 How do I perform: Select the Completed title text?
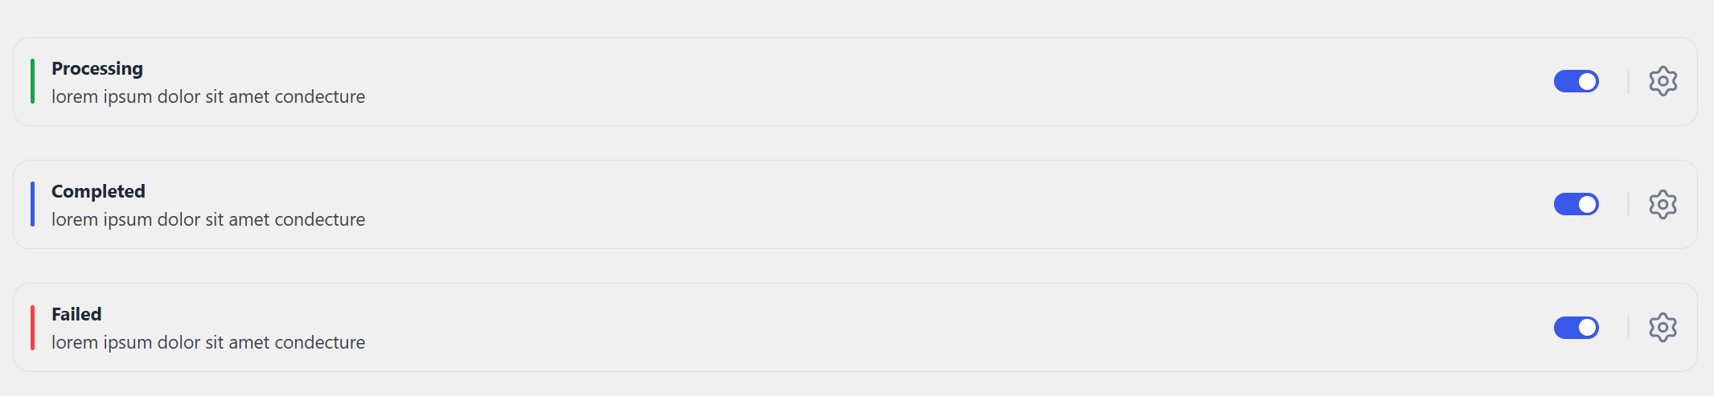click(x=98, y=191)
